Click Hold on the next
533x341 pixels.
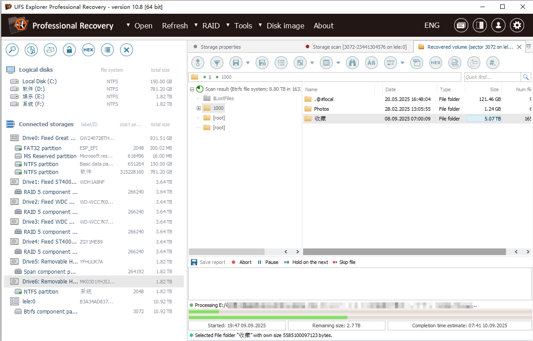click(306, 262)
